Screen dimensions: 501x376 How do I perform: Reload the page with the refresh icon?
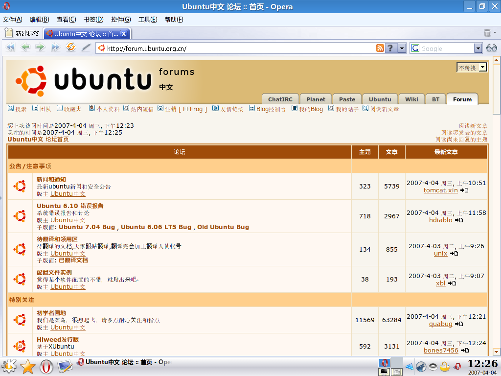point(70,47)
